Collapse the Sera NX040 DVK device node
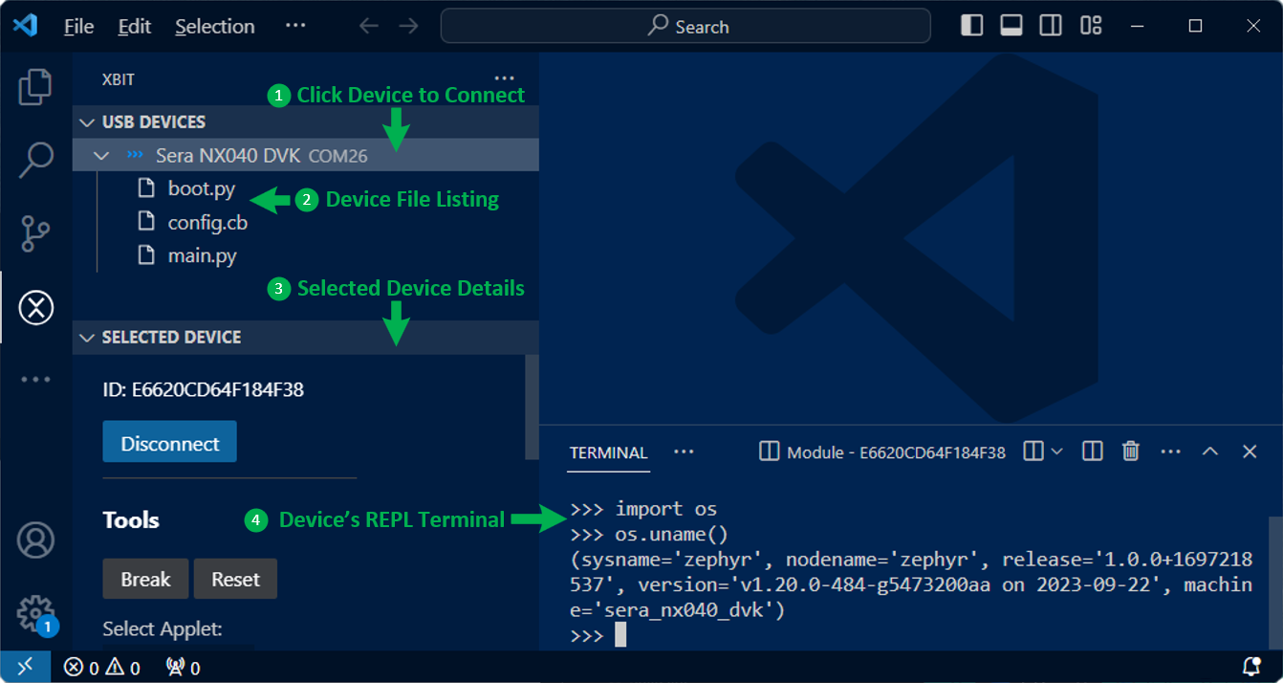Image resolution: width=1283 pixels, height=683 pixels. click(101, 155)
